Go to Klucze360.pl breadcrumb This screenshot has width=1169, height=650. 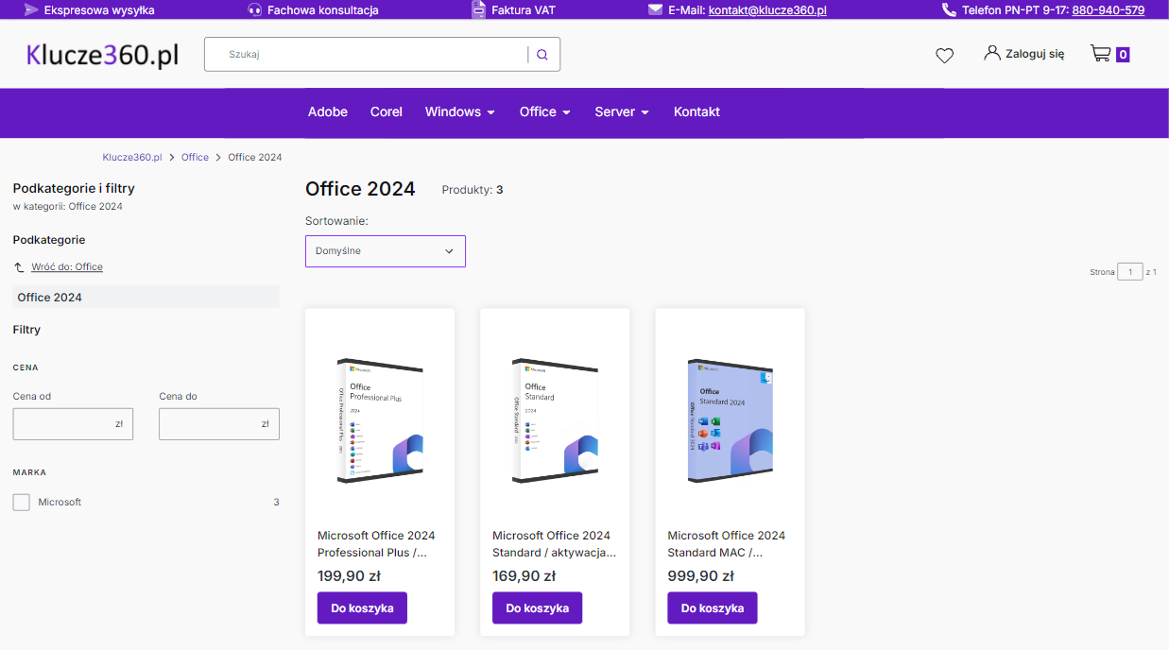(x=132, y=157)
